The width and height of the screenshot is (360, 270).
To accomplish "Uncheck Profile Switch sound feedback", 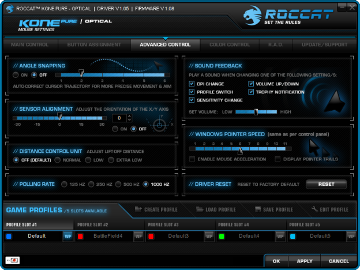I will click(192, 92).
